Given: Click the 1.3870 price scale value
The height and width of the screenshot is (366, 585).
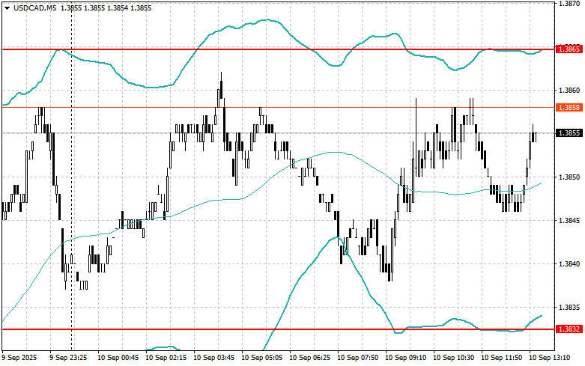Looking at the screenshot, I should pos(569,3).
